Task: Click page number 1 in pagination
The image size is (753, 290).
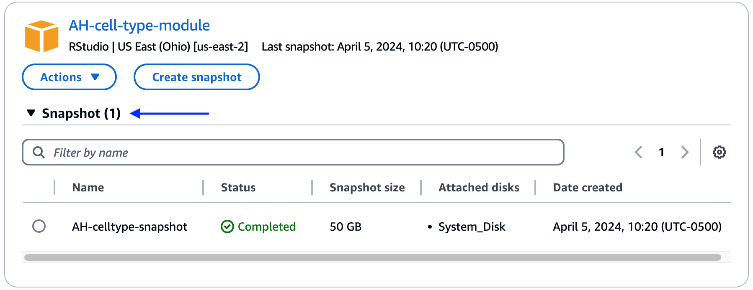Action: click(x=662, y=152)
